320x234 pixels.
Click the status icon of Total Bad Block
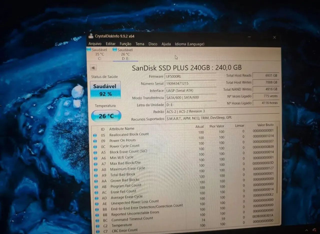pyautogui.click(x=96, y=175)
